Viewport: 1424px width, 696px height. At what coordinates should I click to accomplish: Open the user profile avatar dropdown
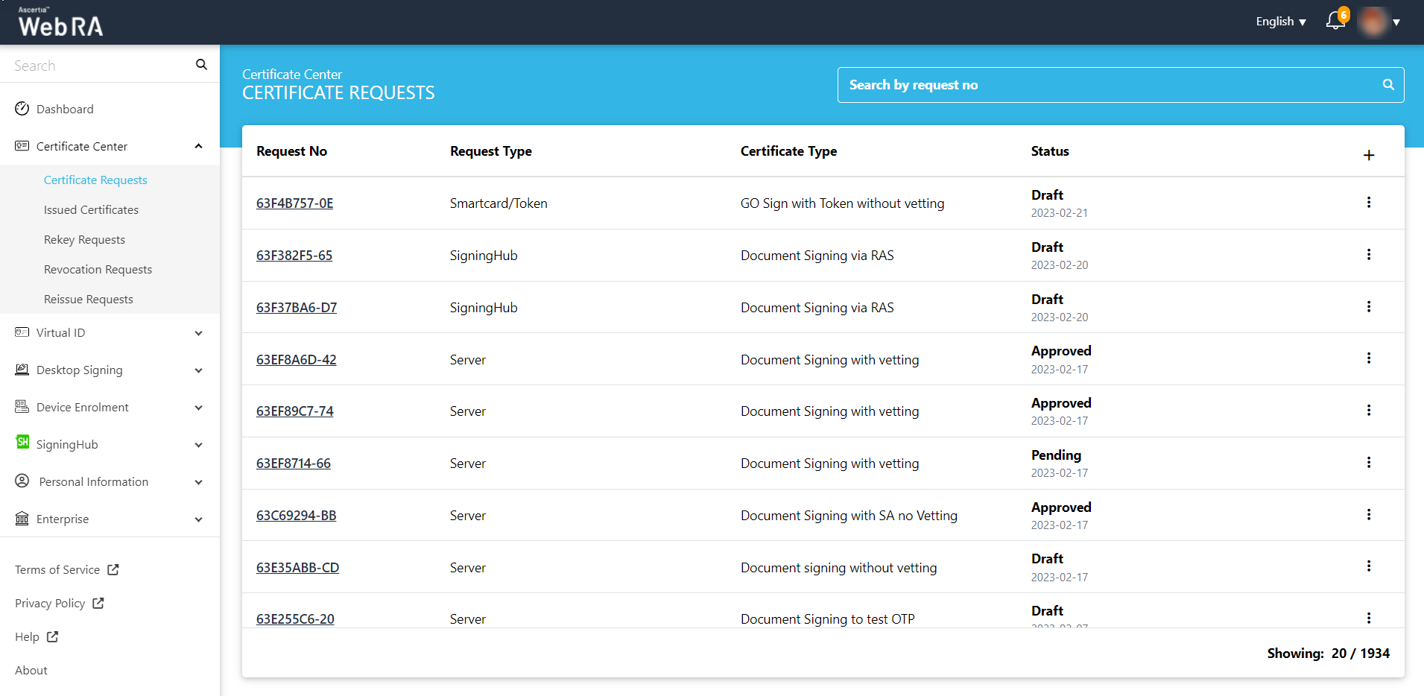pos(1379,22)
